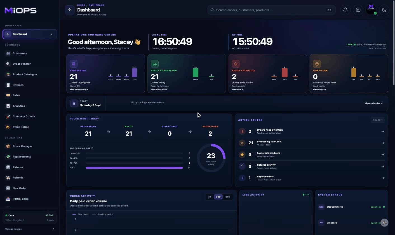Click the Exceptions count in Fulfilment Today
The height and width of the screenshot is (235, 395).
pyautogui.click(x=210, y=134)
